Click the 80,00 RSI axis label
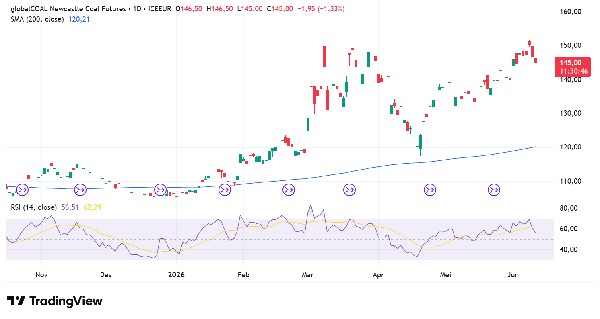This screenshot has height=319, width=600. pos(569,208)
